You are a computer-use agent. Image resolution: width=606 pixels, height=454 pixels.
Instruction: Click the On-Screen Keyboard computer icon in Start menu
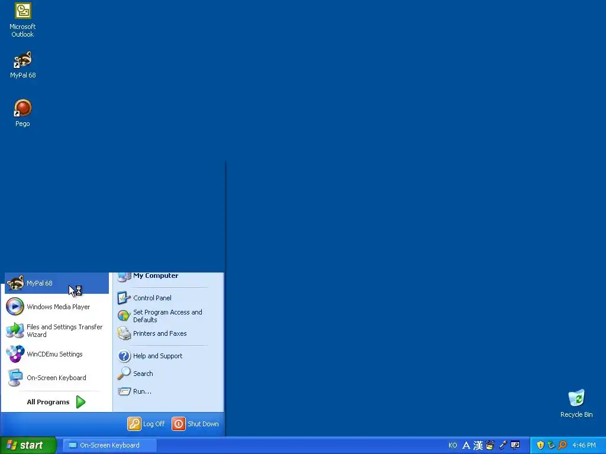[15, 378]
